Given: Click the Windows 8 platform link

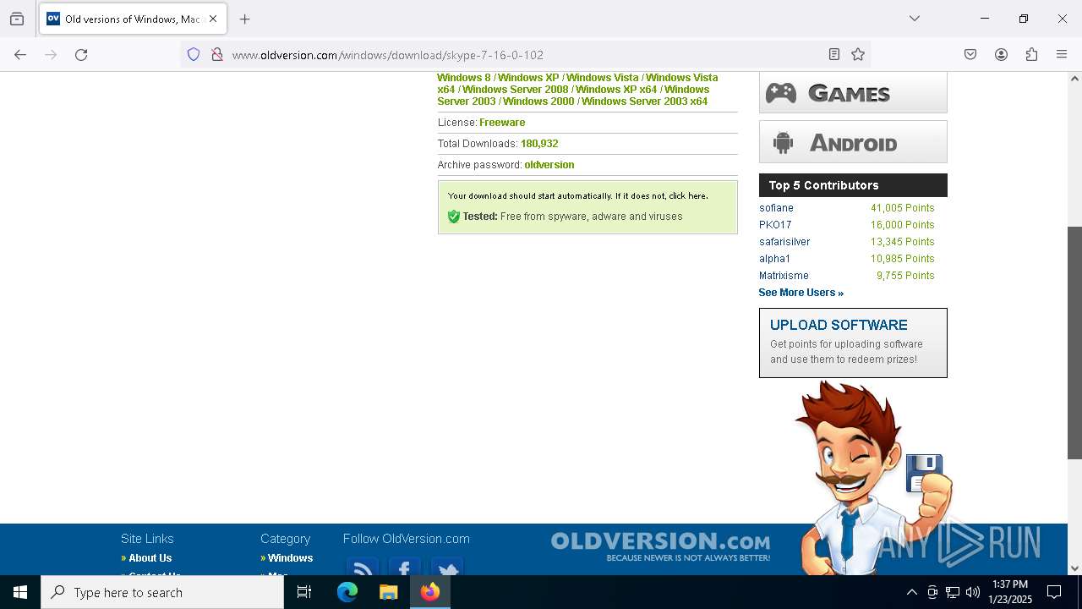Looking at the screenshot, I should click(464, 78).
